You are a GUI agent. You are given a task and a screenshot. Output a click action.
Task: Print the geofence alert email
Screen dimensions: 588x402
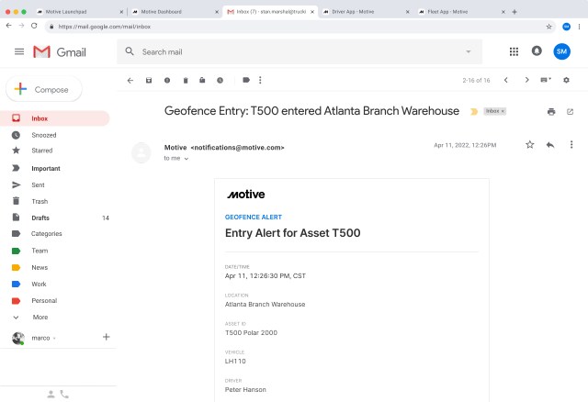(551, 111)
